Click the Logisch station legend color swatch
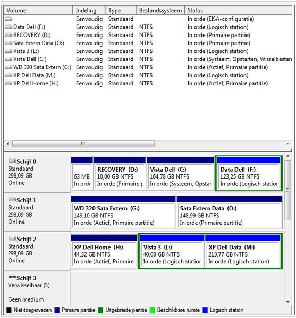Image resolution: width=296 pixels, height=318 pixels. click(205, 310)
